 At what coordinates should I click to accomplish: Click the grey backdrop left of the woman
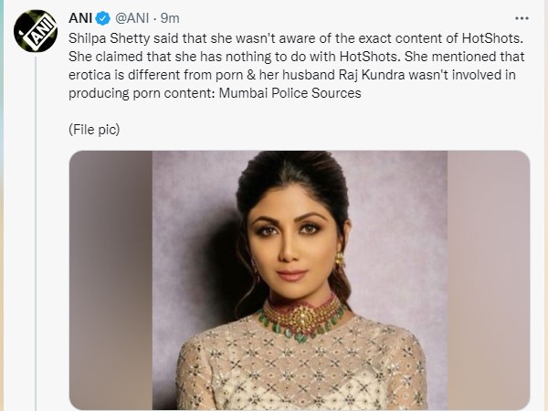tap(110, 274)
